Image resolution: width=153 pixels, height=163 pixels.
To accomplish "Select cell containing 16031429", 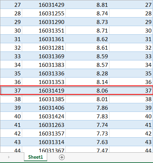I will (44, 5).
